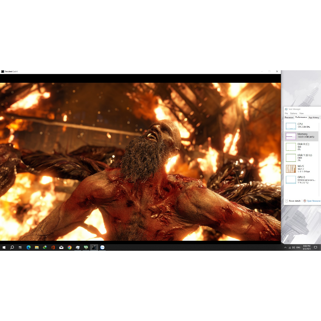
Task: Open the Windows Start menu
Action: (4, 247)
